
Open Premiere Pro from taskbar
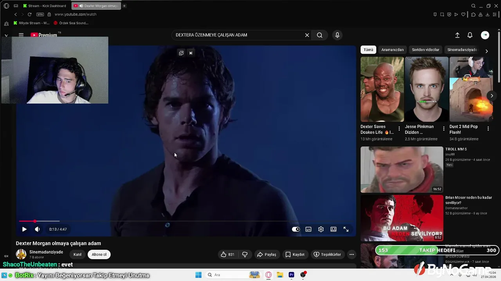(291, 275)
